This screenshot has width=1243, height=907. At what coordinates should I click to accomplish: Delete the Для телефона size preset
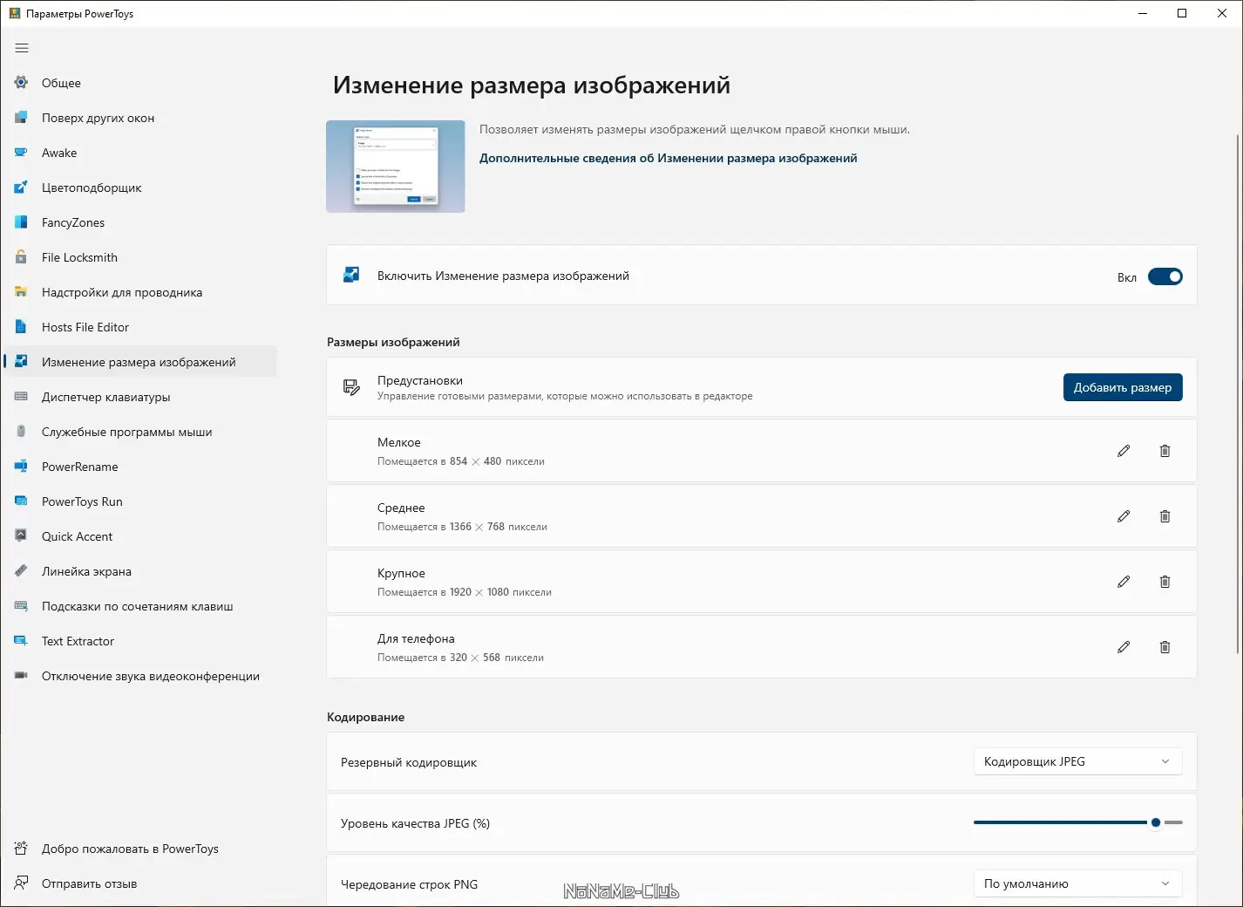tap(1165, 647)
